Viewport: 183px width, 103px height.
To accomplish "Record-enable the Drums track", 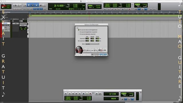I will point(3,25).
